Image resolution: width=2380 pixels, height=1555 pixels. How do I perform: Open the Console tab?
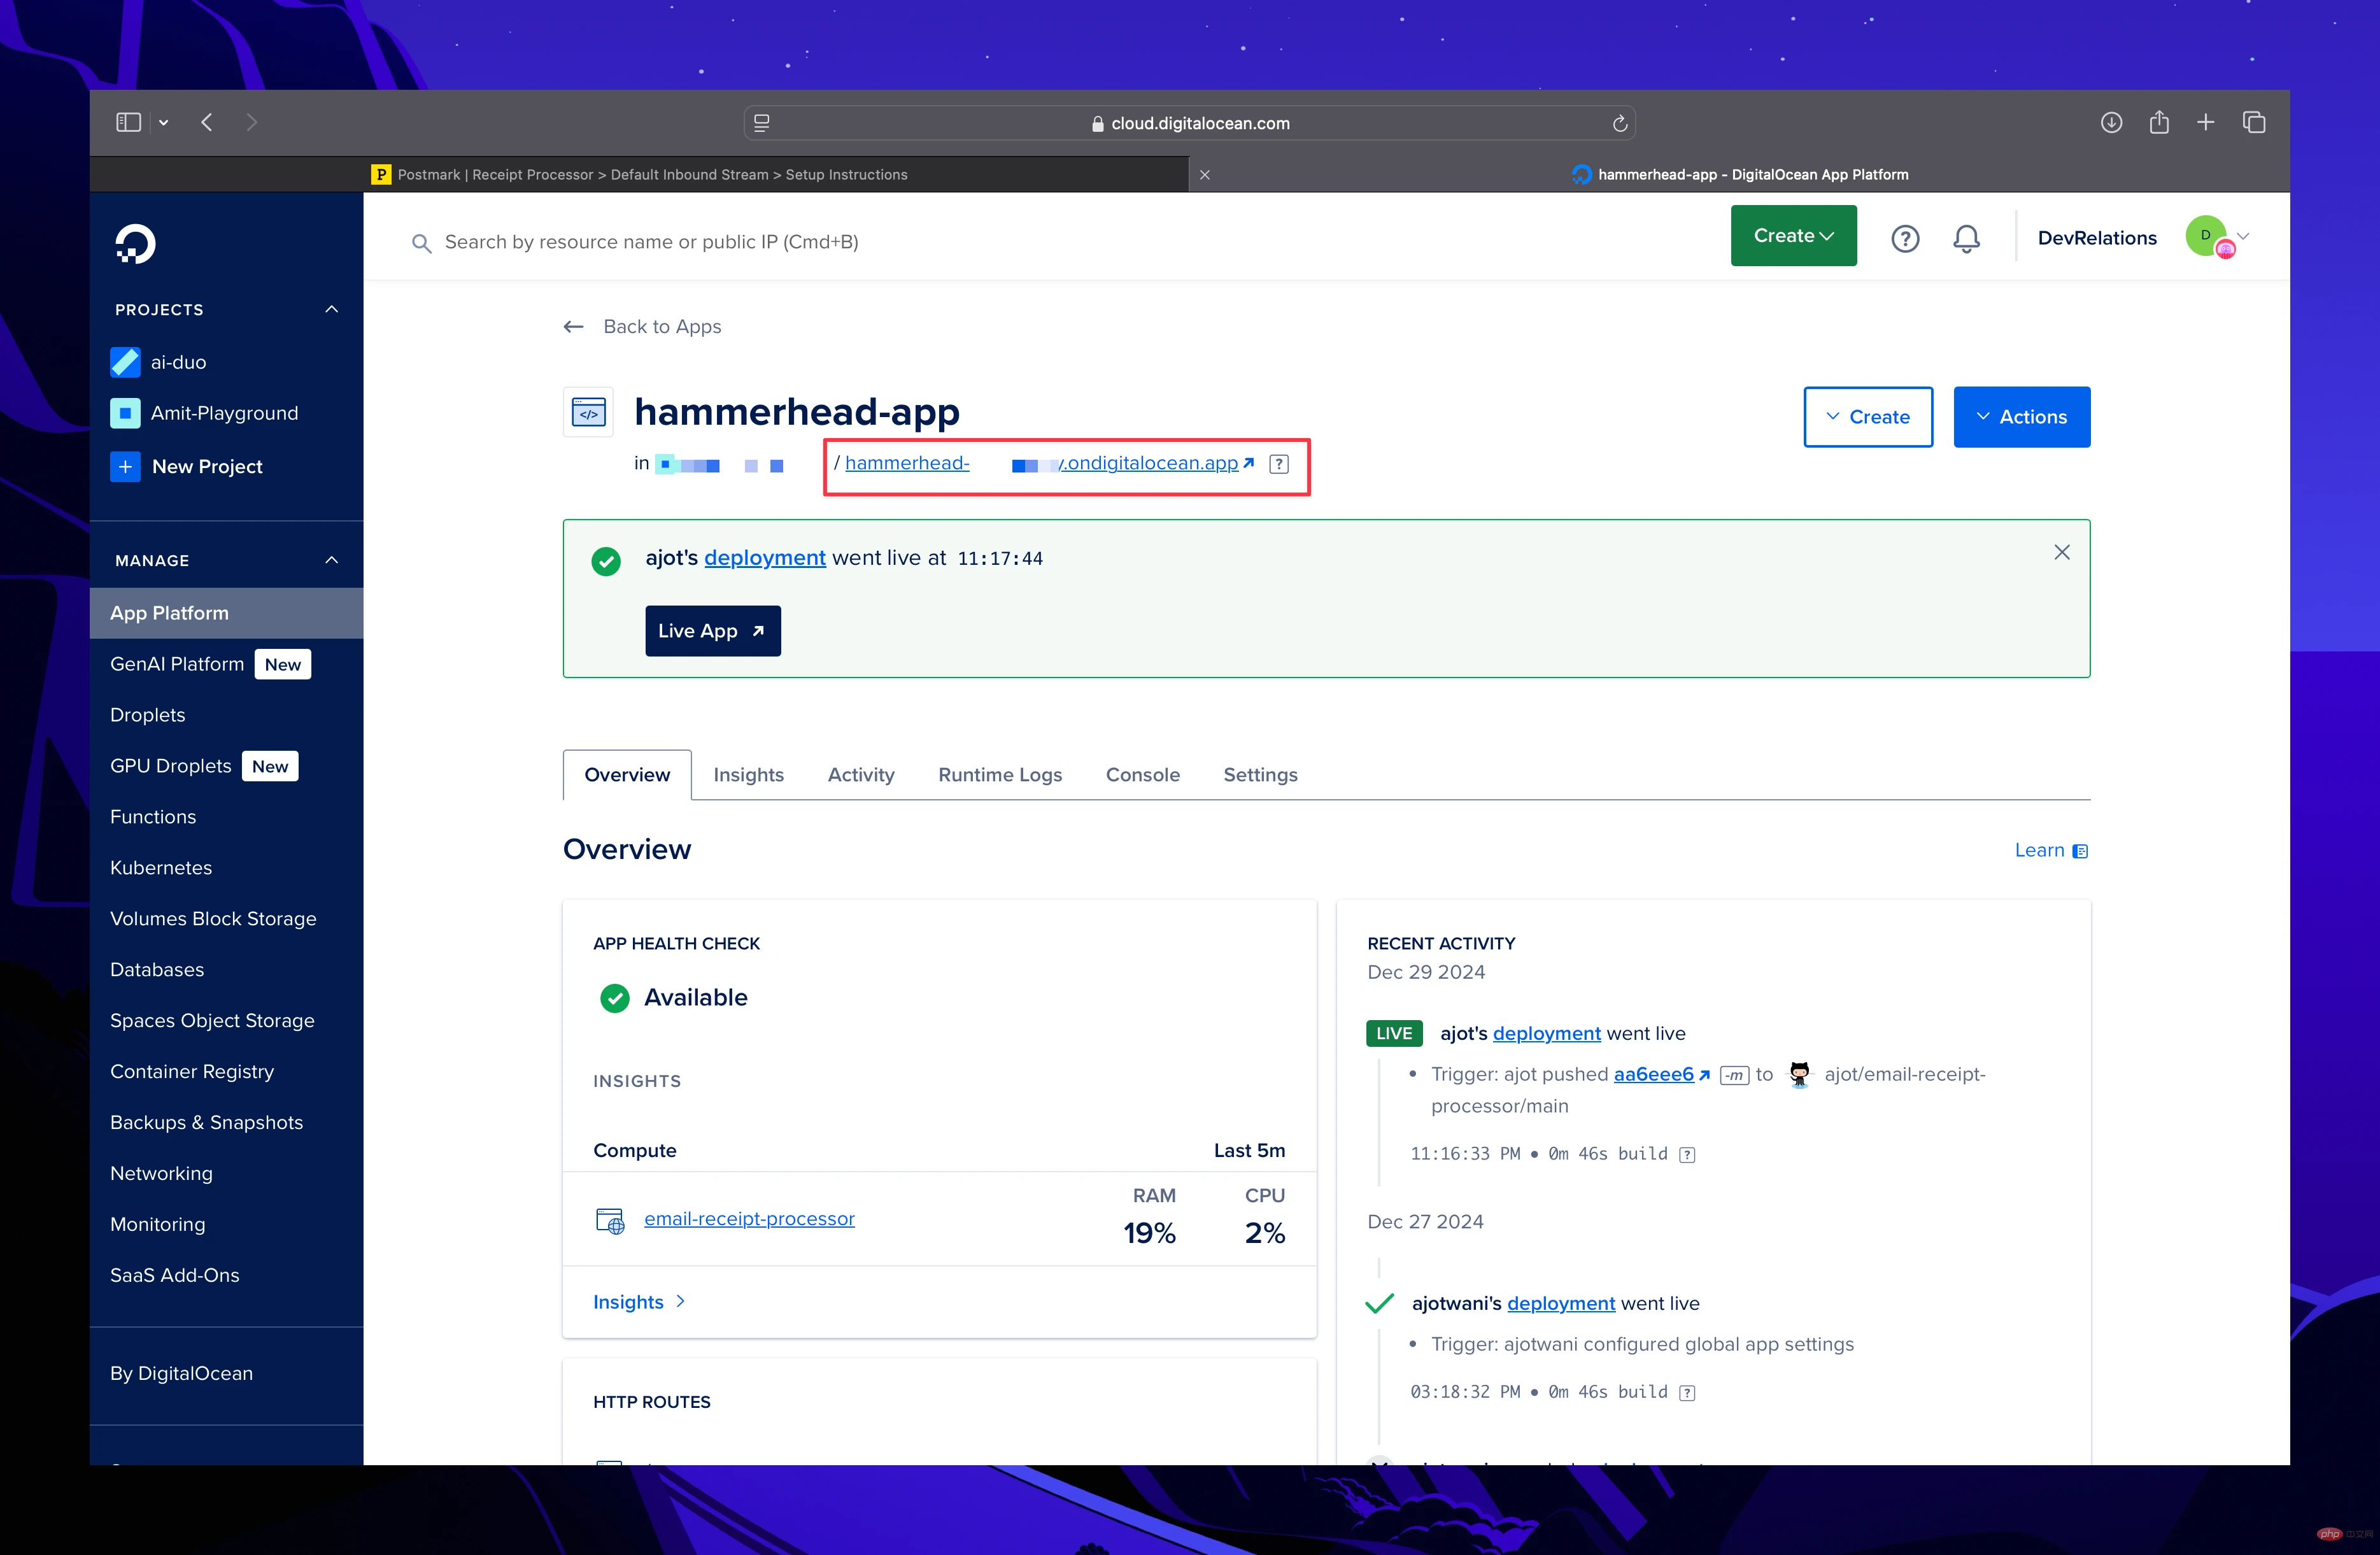[1143, 774]
